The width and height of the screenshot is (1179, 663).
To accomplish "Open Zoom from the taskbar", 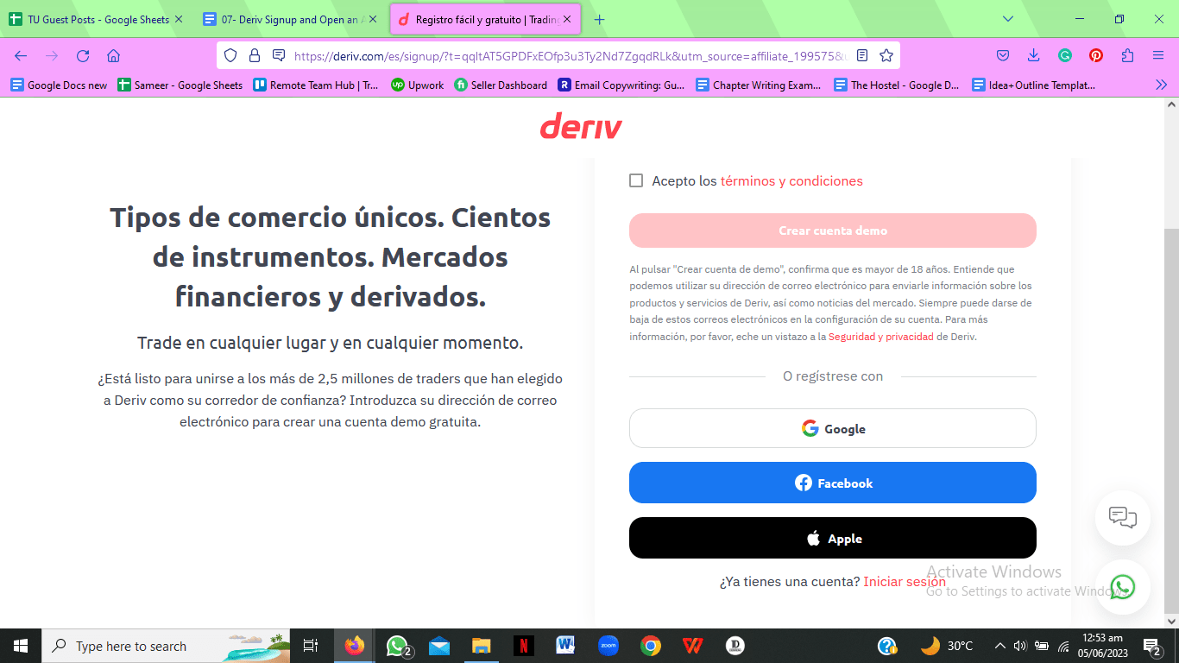I will tap(608, 646).
